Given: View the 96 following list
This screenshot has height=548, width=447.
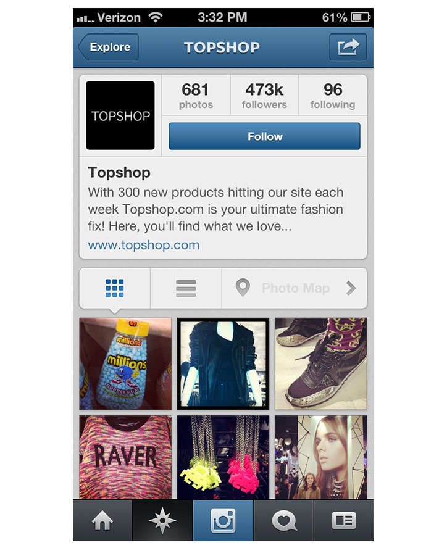Looking at the screenshot, I should [x=333, y=96].
